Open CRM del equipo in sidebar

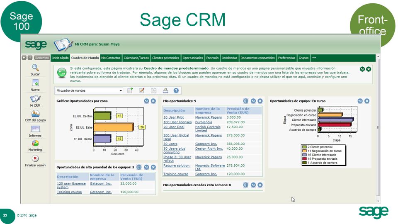35,114
